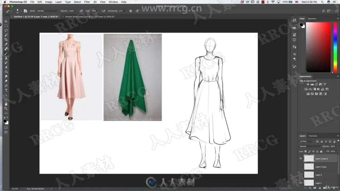Switch to the Swatches tab
The image size is (340, 191).
pos(312,19)
